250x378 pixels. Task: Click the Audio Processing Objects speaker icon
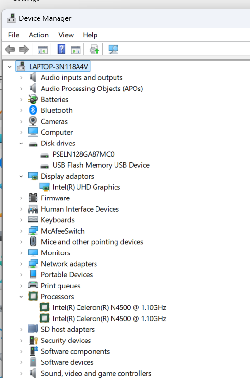point(33,88)
